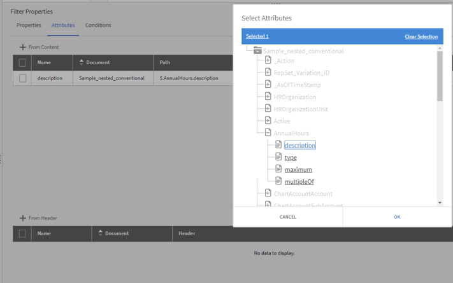Screen dimensions: 453x283
Task: Click the sort arrow in Document column
Action: (82, 62)
